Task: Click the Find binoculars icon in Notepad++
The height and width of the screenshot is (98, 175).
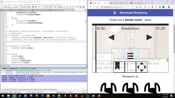Action: (x=33, y=7)
